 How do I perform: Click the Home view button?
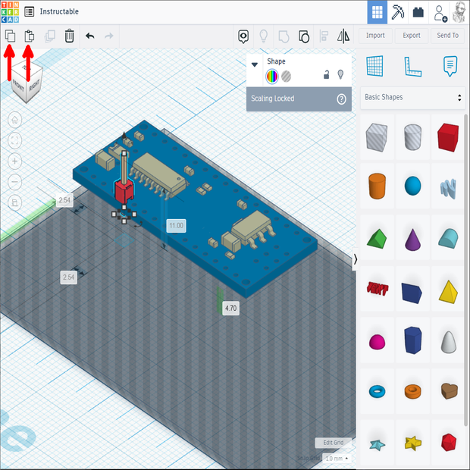click(x=14, y=120)
